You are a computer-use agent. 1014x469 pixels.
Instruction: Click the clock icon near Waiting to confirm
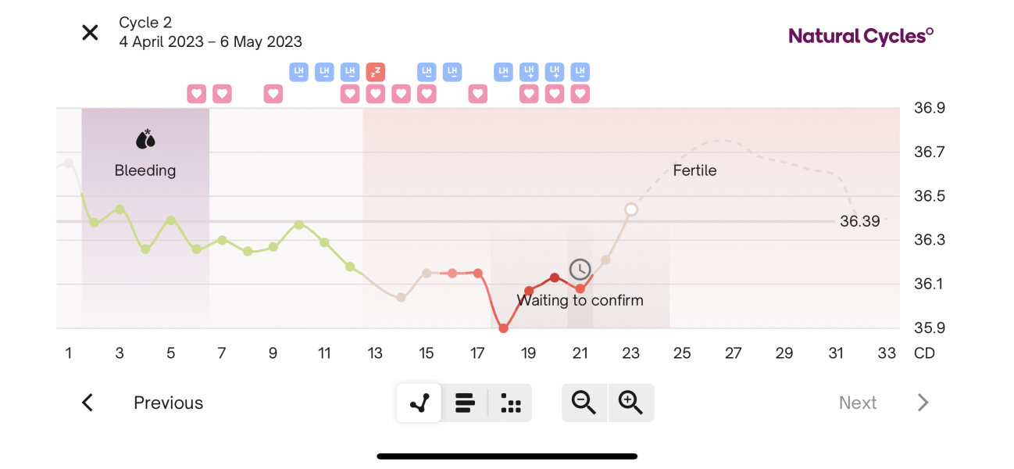pyautogui.click(x=580, y=270)
